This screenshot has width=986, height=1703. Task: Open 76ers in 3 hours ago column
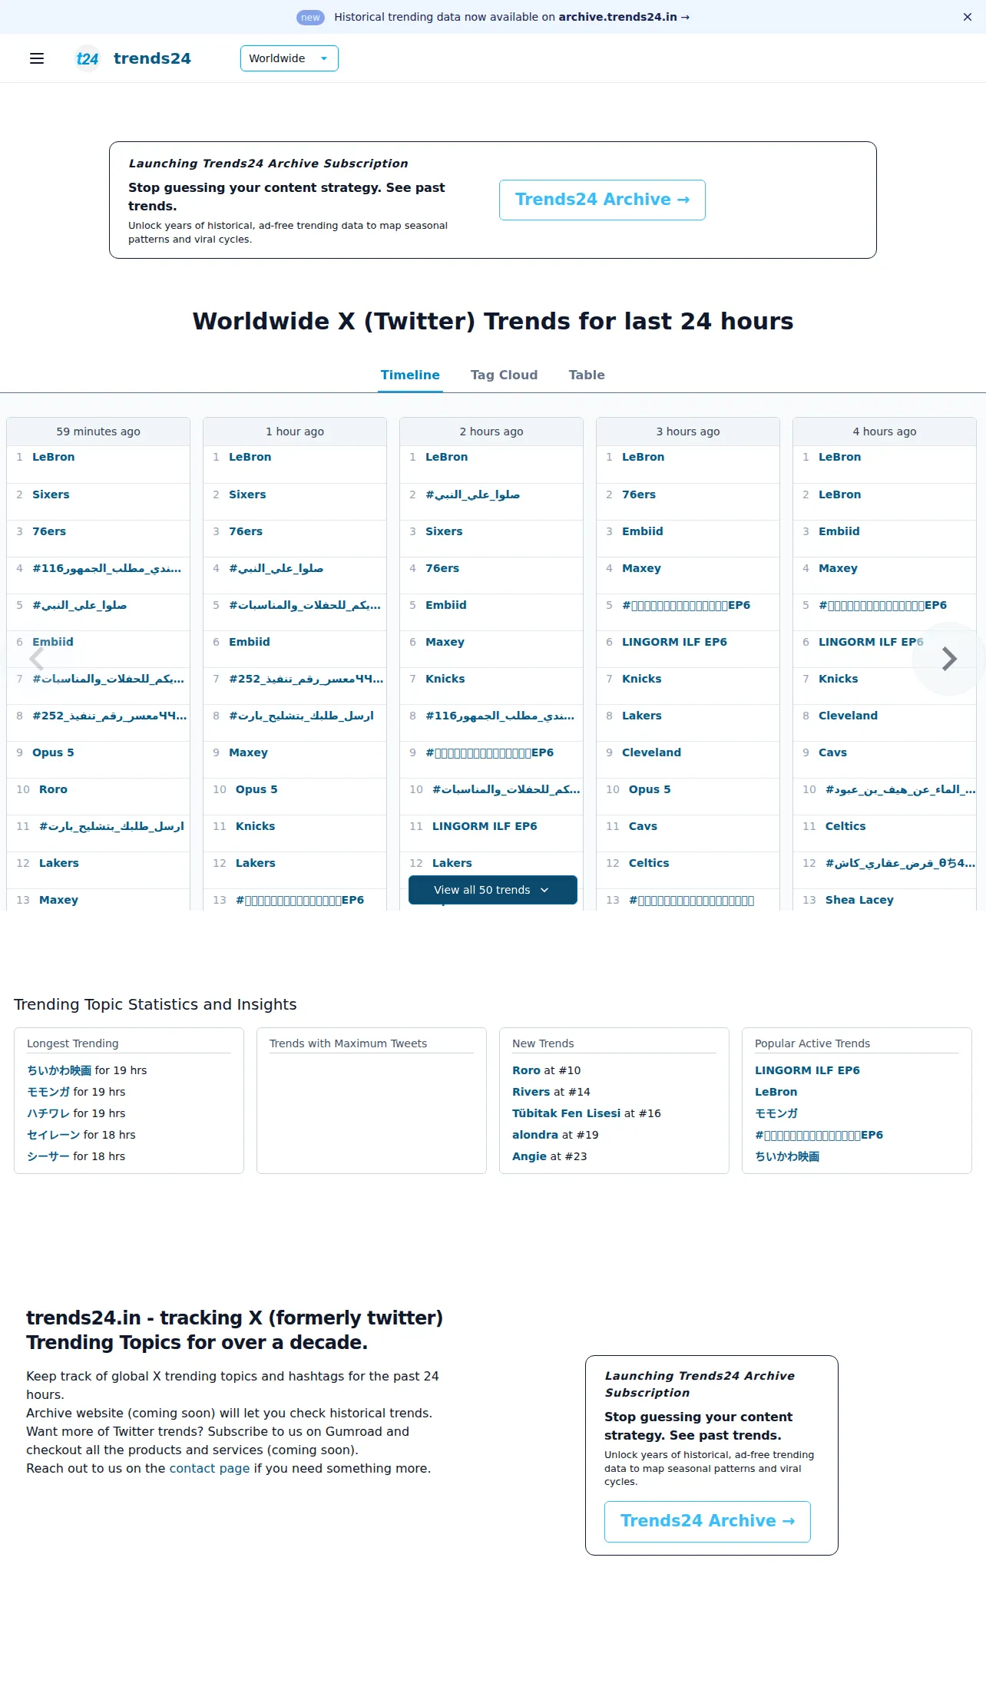tap(639, 494)
